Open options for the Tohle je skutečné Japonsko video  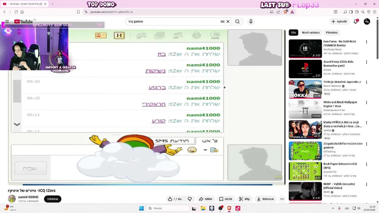(x=367, y=82)
